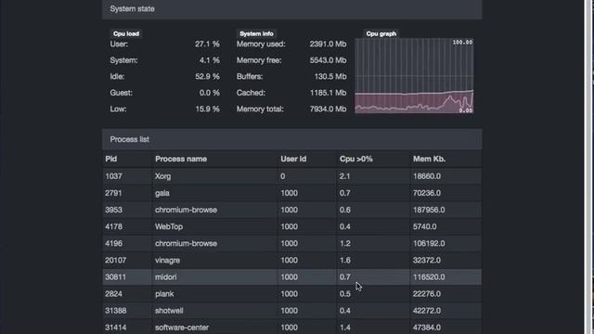This screenshot has height=334, width=594.
Task: Click Memory total value 7934.0 Mb
Action: (x=328, y=109)
